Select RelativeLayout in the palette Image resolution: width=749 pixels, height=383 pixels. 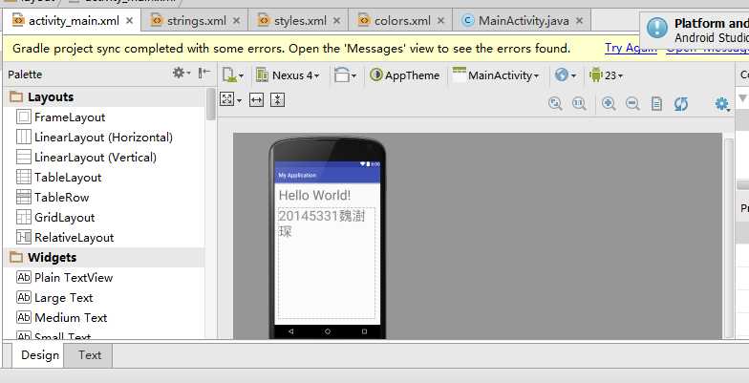pos(65,237)
